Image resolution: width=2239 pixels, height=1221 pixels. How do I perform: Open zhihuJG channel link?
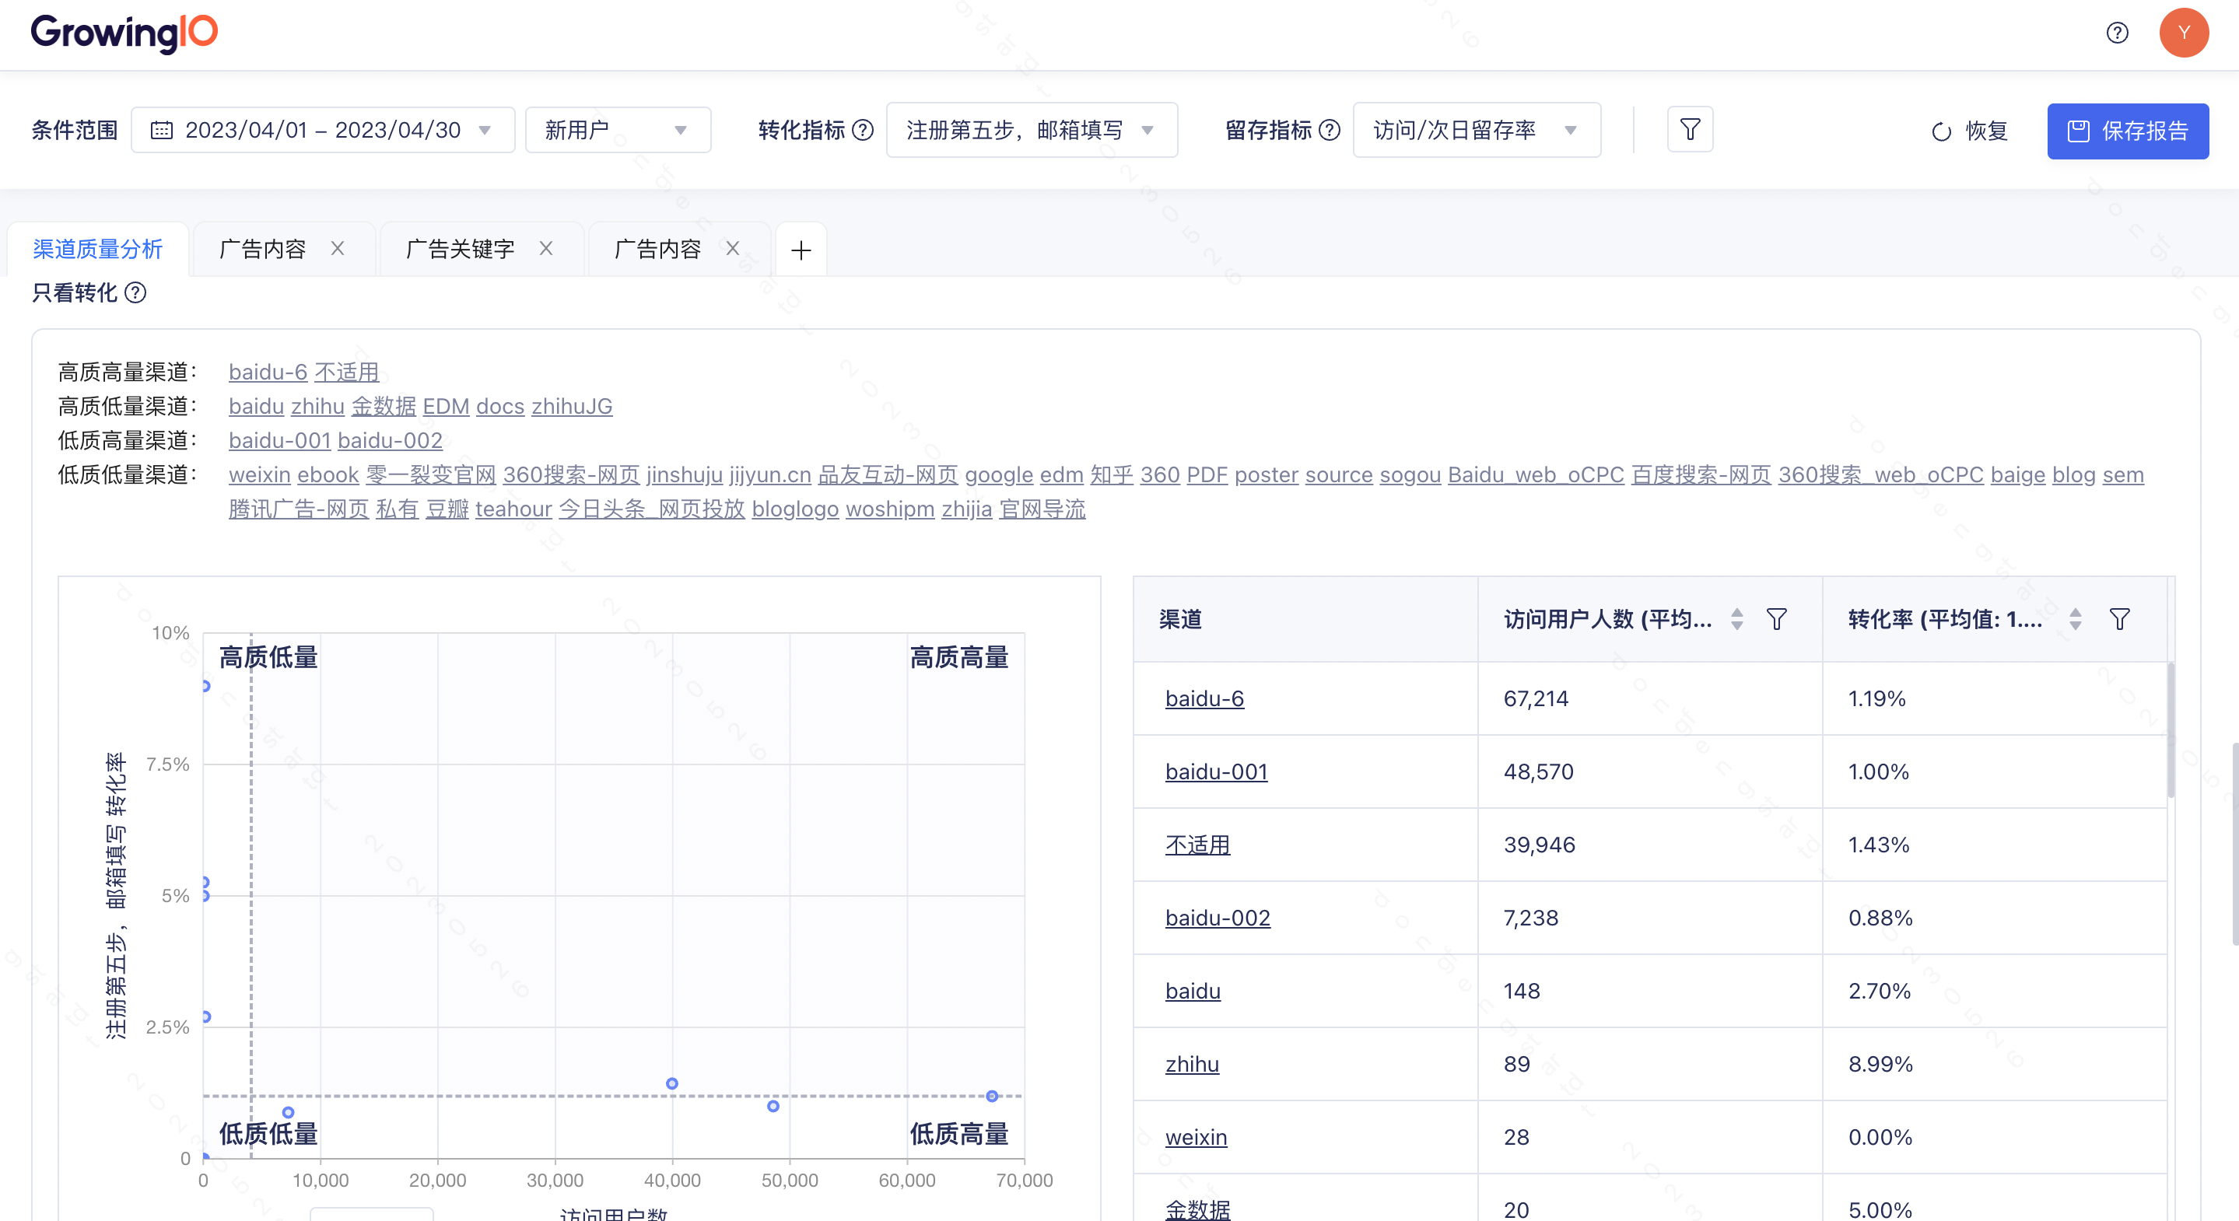tap(572, 406)
